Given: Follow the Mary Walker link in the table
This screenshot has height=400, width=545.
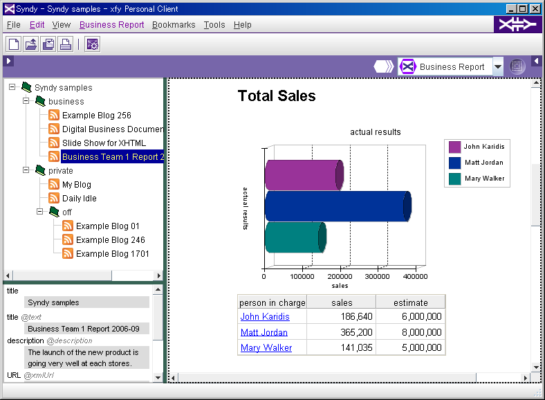Looking at the screenshot, I should 266,347.
